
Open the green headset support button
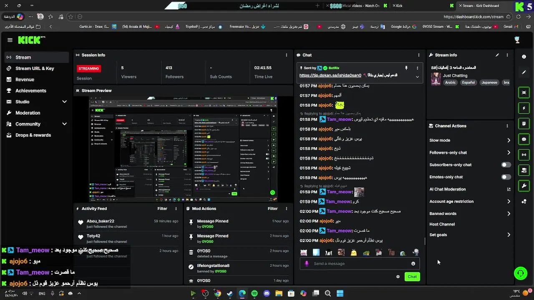coord(520,273)
